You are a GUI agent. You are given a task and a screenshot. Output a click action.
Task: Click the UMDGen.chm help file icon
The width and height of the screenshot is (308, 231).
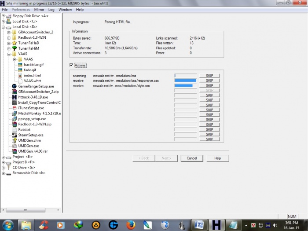(x=15, y=140)
